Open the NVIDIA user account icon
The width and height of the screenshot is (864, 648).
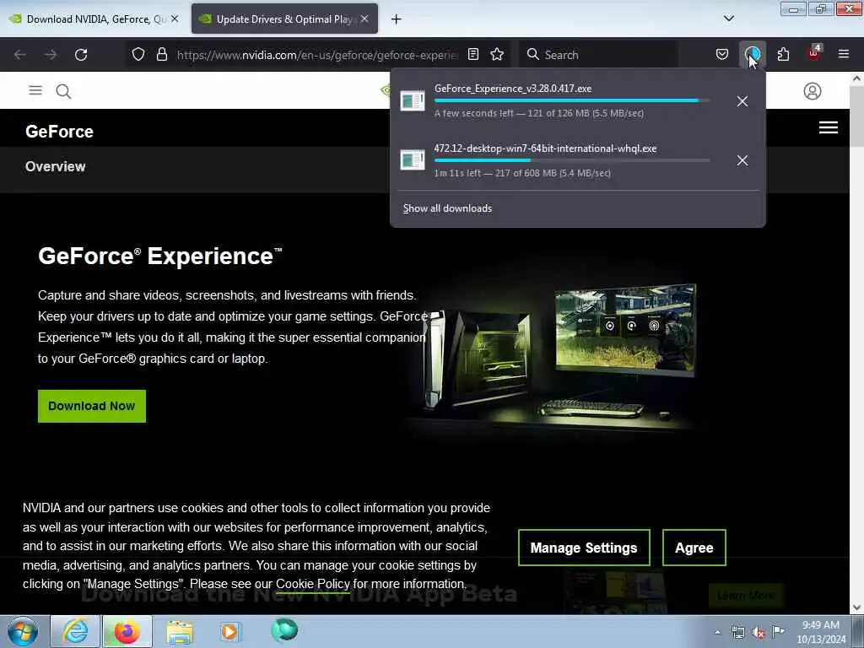point(813,91)
